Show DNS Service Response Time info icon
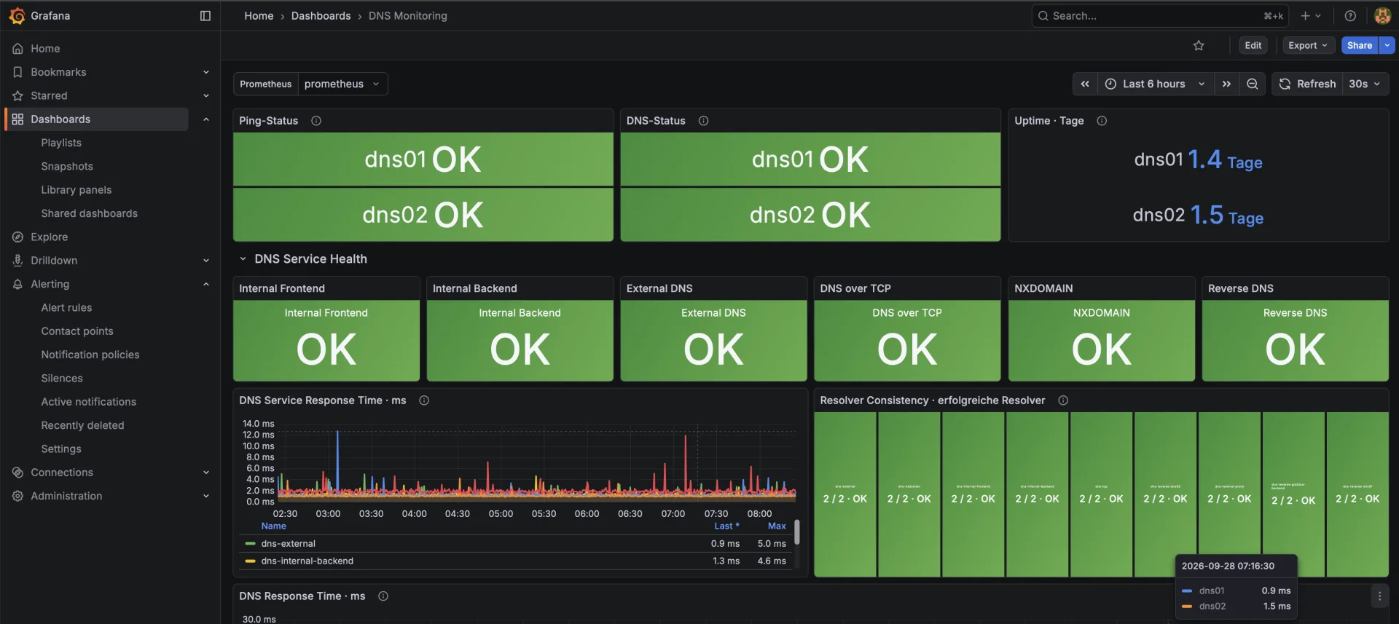 424,400
